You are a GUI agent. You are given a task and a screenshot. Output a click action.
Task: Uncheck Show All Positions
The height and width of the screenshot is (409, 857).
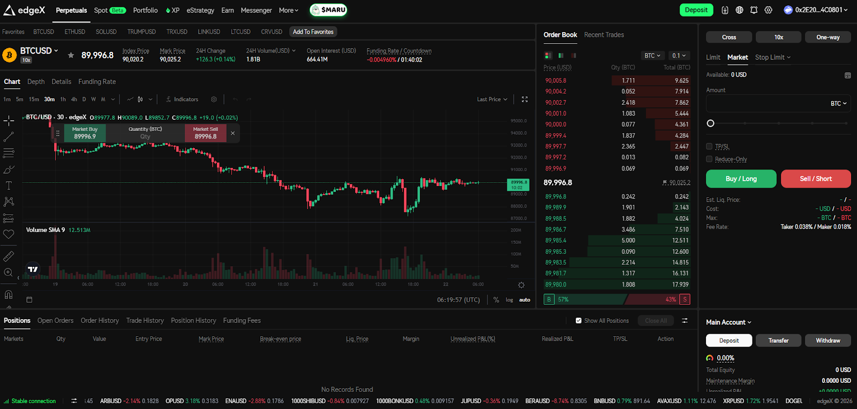pyautogui.click(x=578, y=321)
